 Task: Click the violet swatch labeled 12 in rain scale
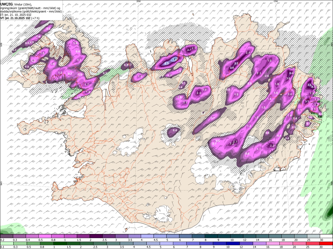click(246, 243)
